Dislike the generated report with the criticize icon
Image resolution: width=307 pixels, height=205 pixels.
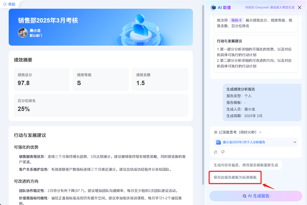[223, 152]
